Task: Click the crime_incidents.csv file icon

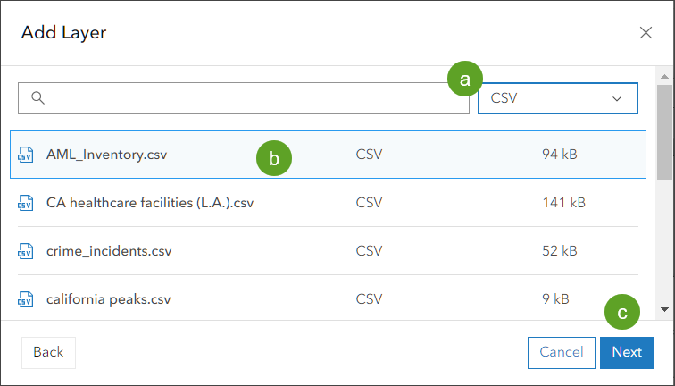Action: pos(25,251)
